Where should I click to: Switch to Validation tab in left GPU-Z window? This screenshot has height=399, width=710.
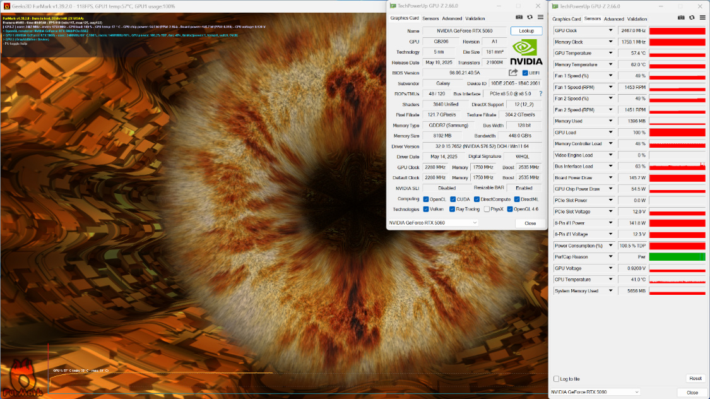click(475, 18)
